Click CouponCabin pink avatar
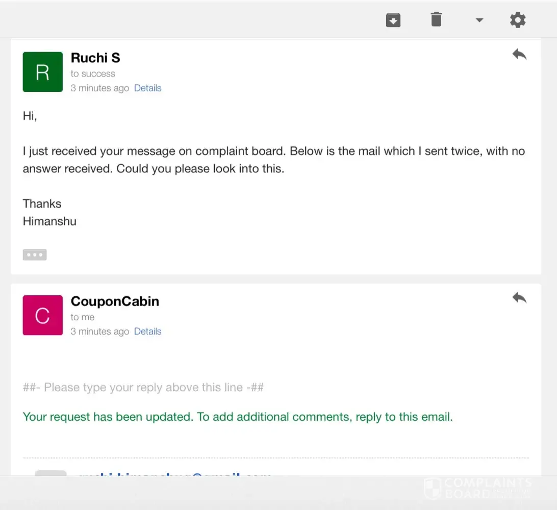This screenshot has height=510, width=557. pyautogui.click(x=43, y=315)
